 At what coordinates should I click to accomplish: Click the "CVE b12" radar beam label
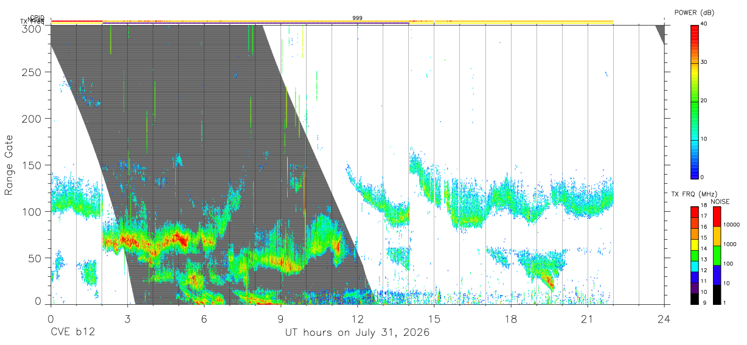coord(72,333)
